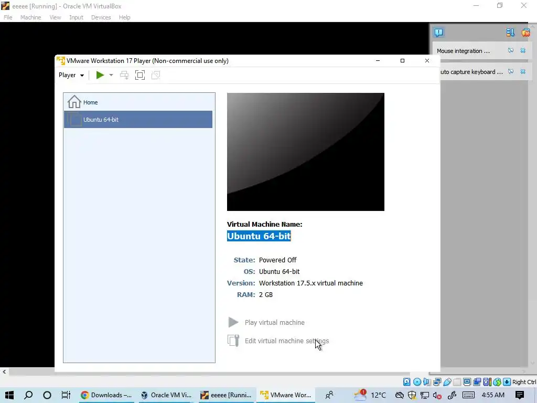
Task: Click the recording status globe icon
Action: point(497,382)
